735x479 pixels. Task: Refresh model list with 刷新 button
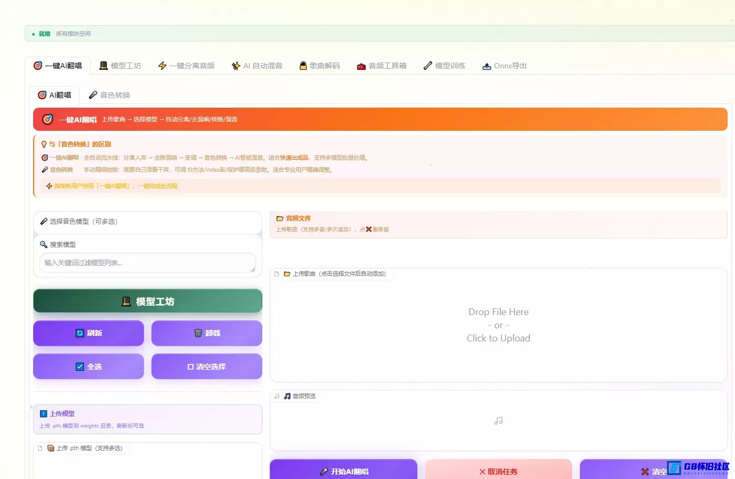(x=88, y=333)
